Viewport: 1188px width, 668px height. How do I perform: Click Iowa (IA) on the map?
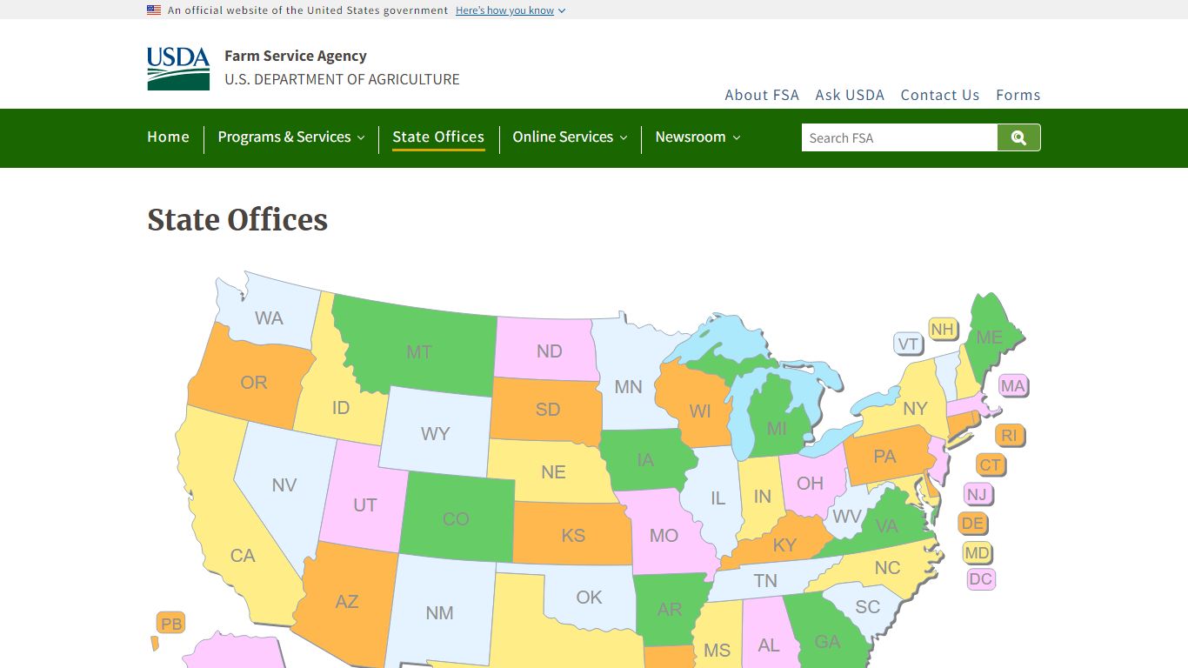(644, 459)
